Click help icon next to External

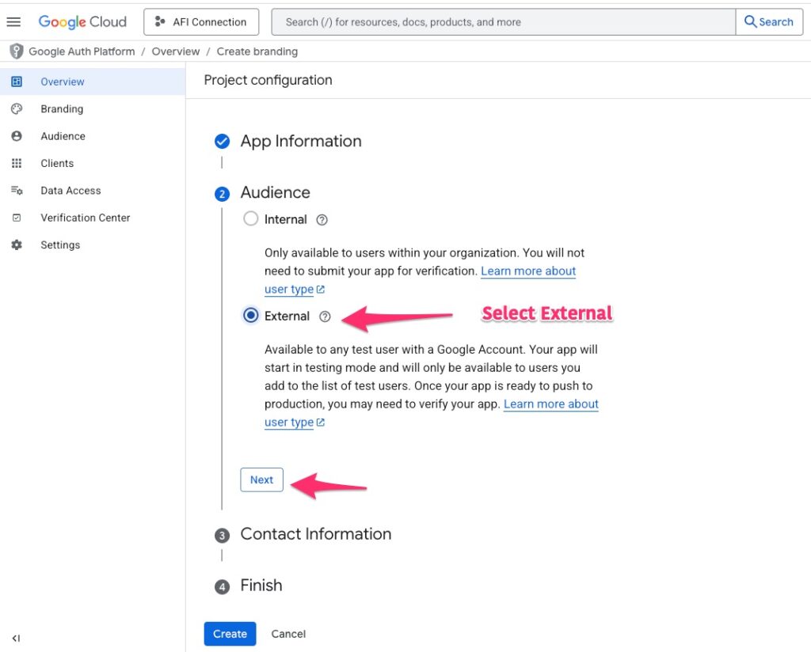point(325,317)
